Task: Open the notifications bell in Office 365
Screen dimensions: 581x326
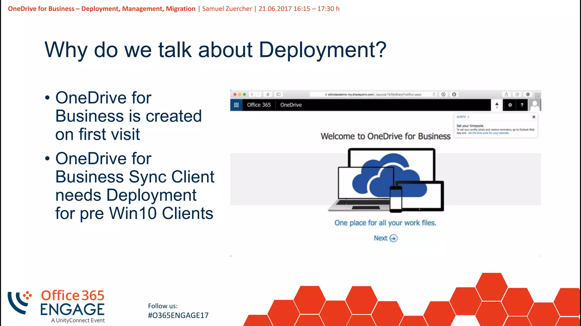Action: coord(497,105)
